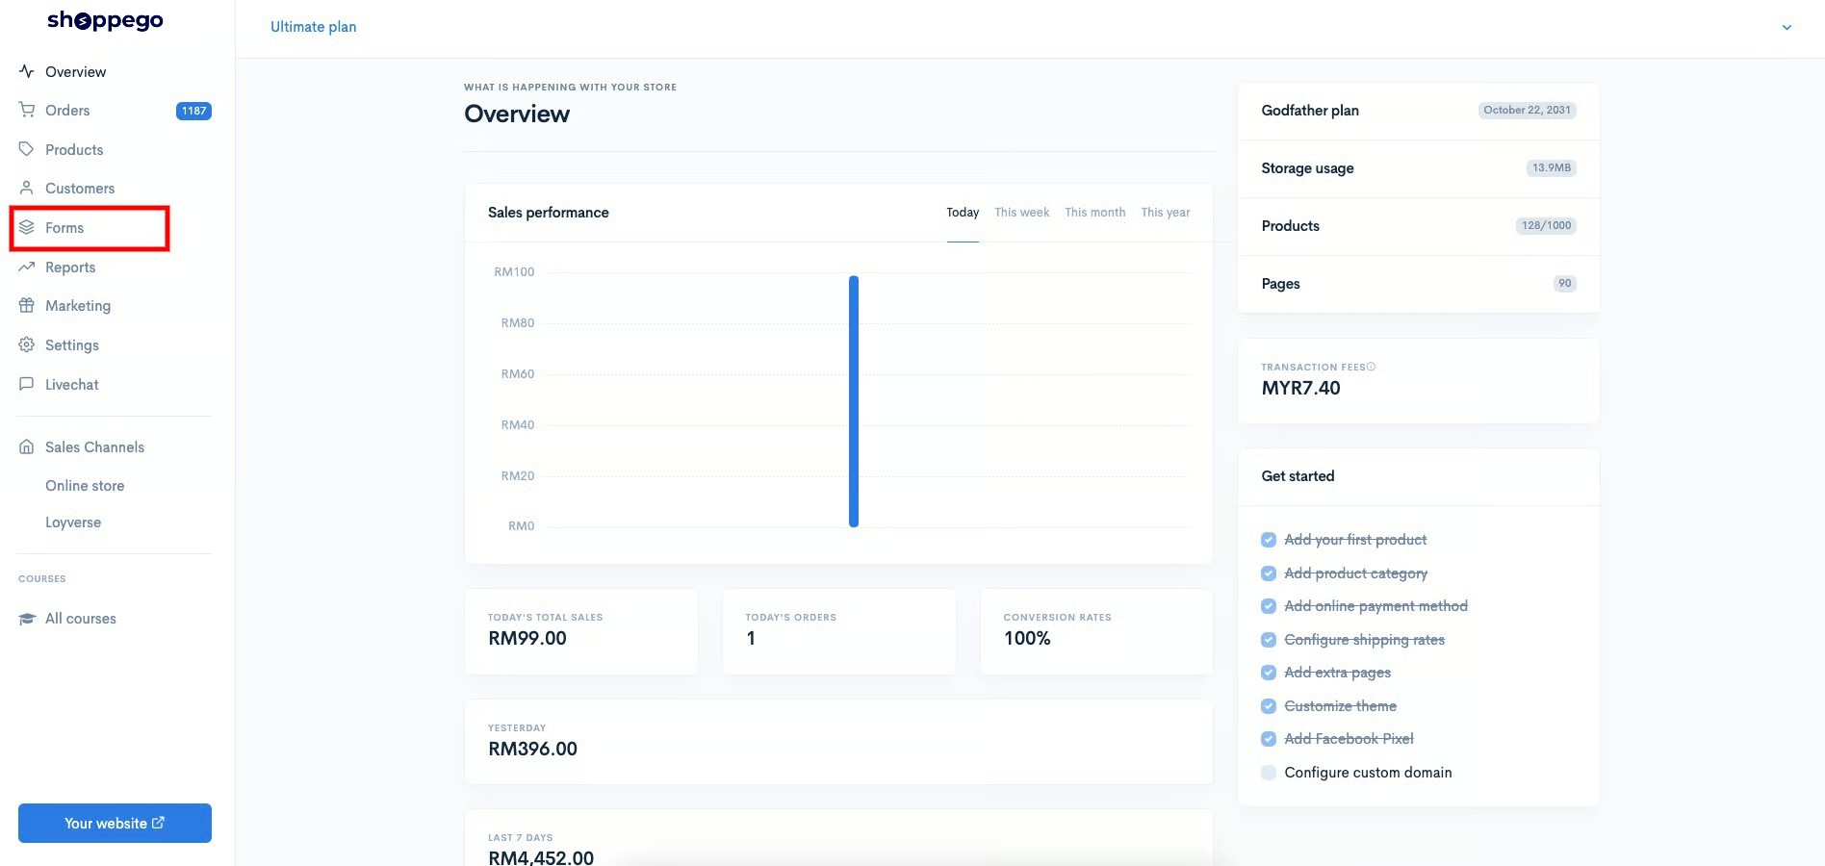Check the Configure custom domain checkbox
The width and height of the screenshot is (1825, 866).
coord(1269,773)
